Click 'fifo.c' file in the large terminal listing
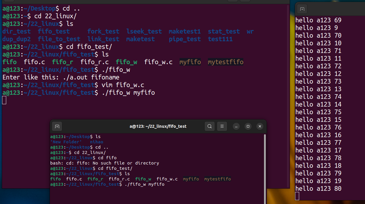 34,62
